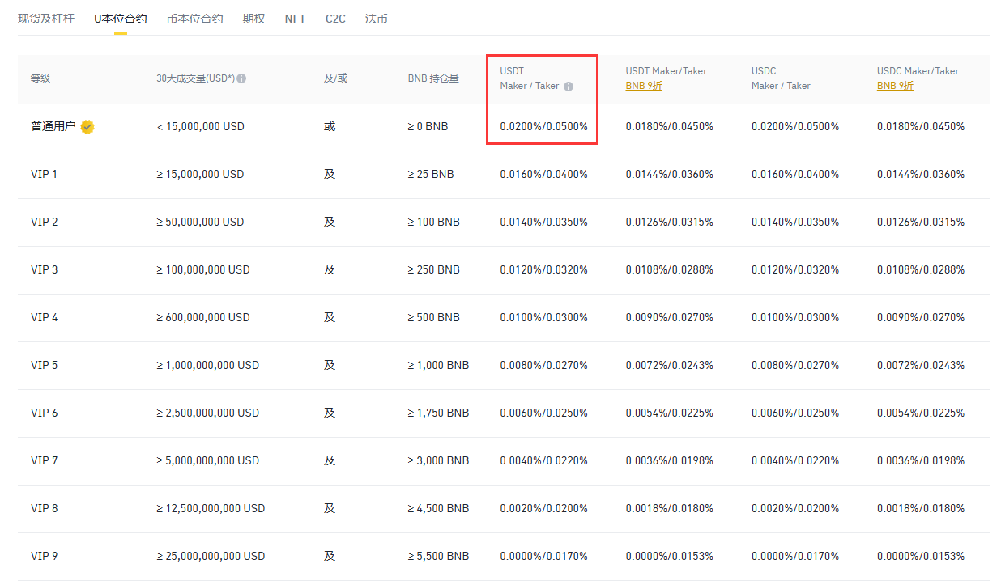Image resolution: width=1001 pixels, height=581 pixels.
Task: Open the 现货及杠杆 tab
Action: pyautogui.click(x=46, y=18)
